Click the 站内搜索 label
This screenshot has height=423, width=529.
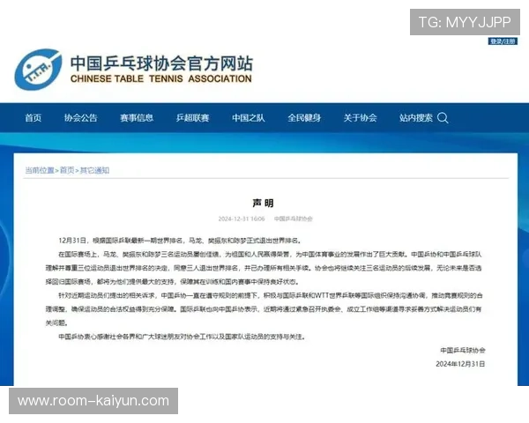[x=416, y=118]
